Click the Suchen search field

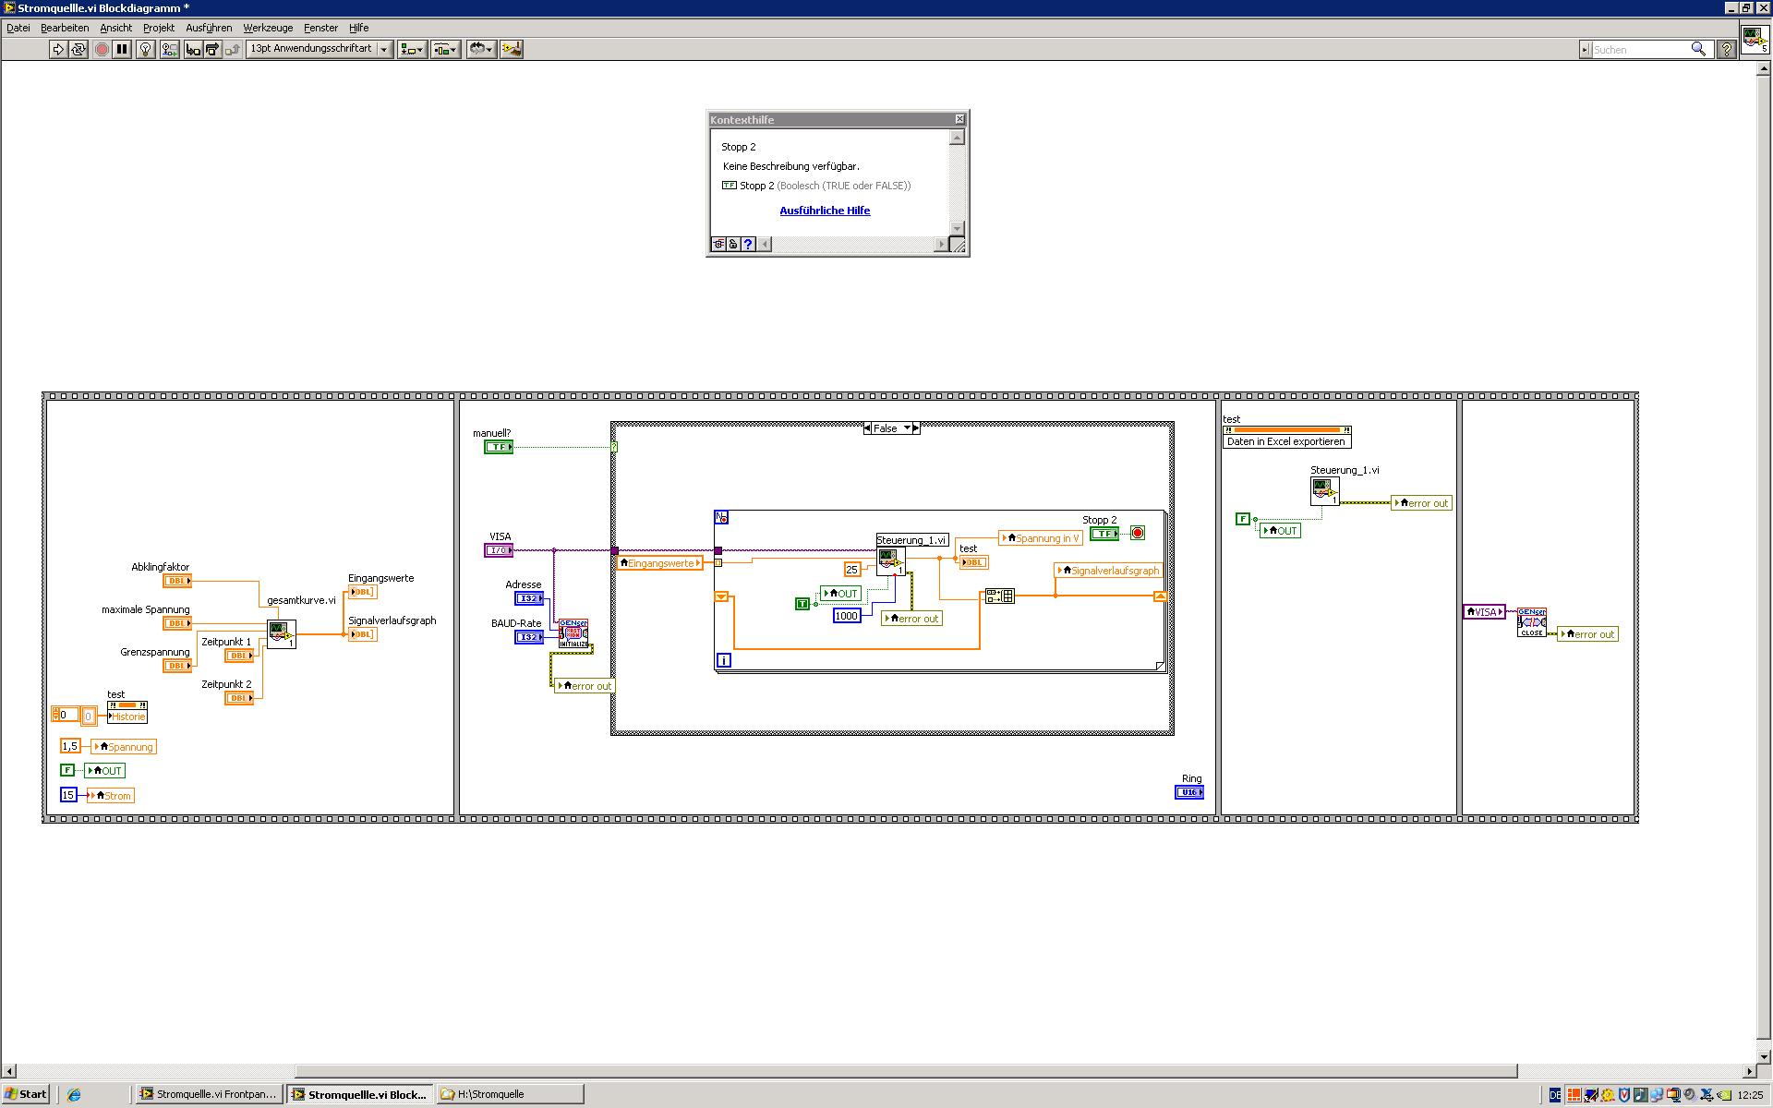(x=1639, y=49)
